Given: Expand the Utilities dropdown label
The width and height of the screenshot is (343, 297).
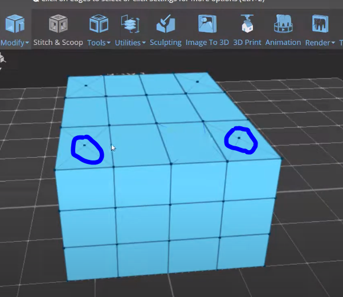Looking at the screenshot, I should pyautogui.click(x=130, y=43).
